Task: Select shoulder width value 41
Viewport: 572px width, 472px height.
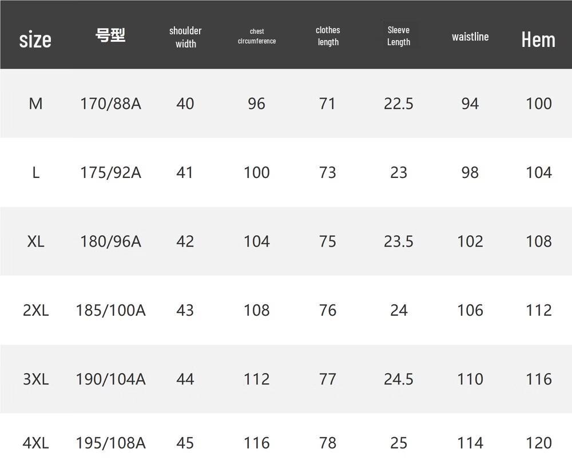Action: point(185,173)
